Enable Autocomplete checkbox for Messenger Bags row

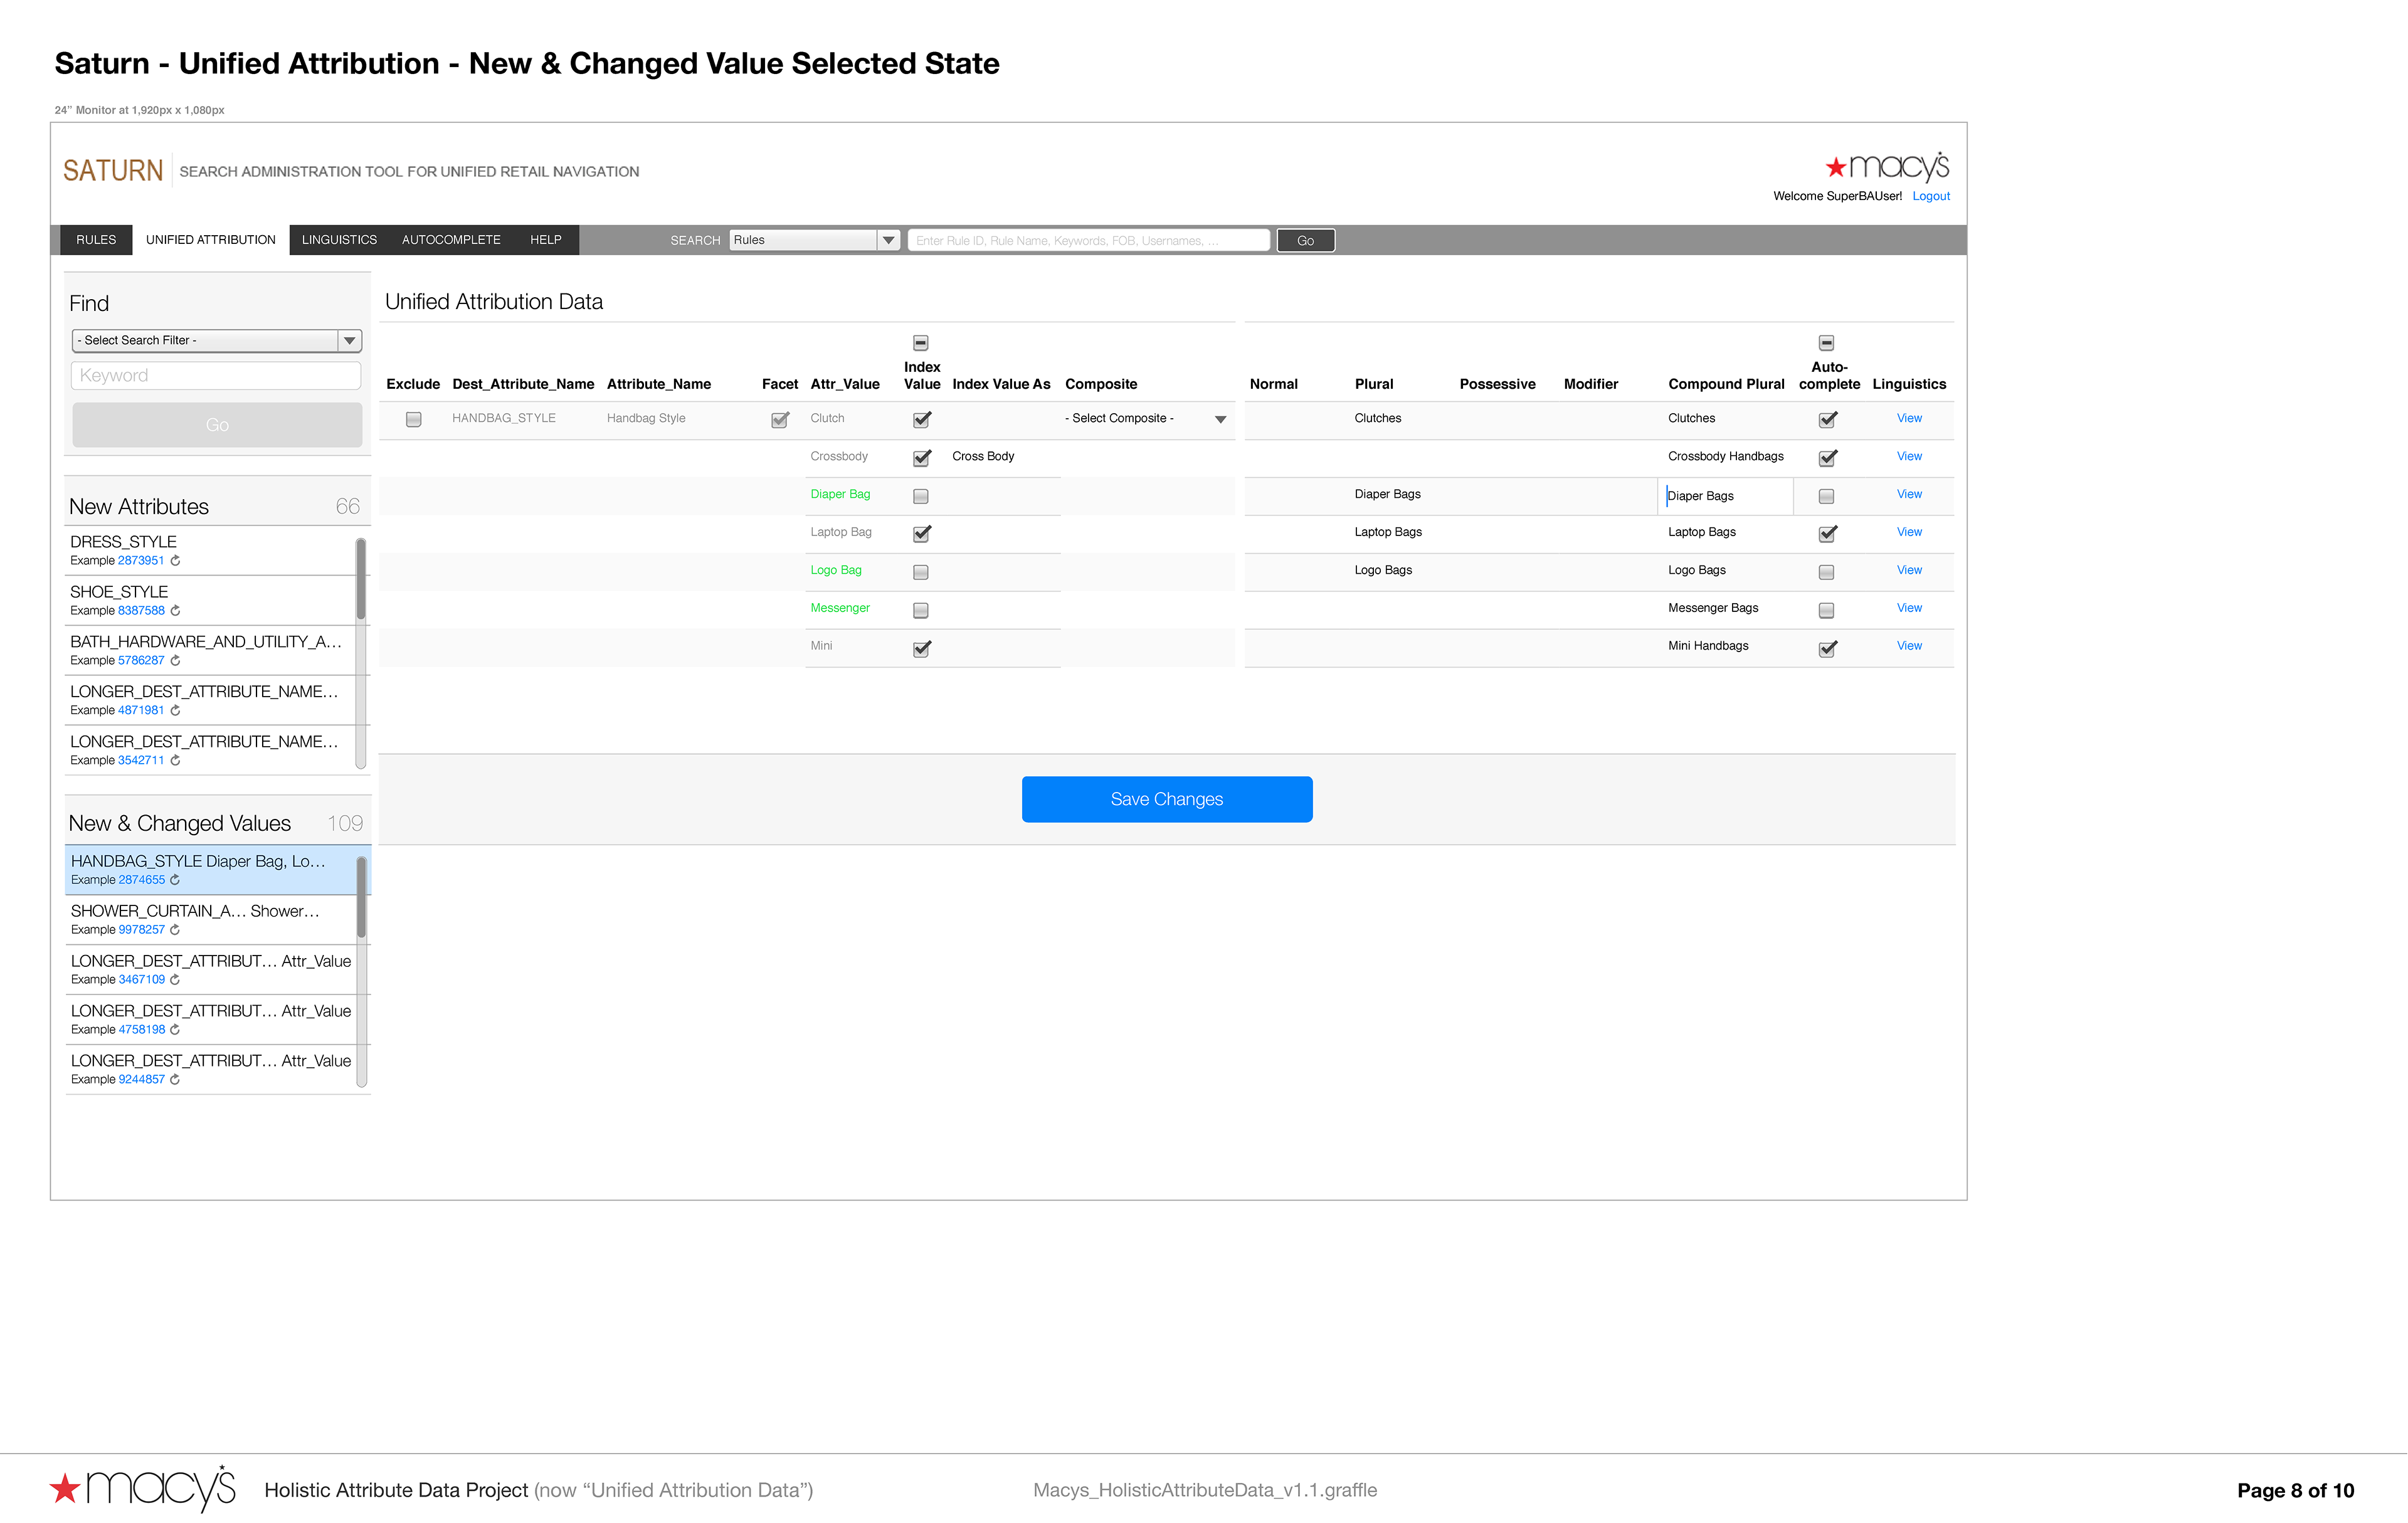[1826, 610]
